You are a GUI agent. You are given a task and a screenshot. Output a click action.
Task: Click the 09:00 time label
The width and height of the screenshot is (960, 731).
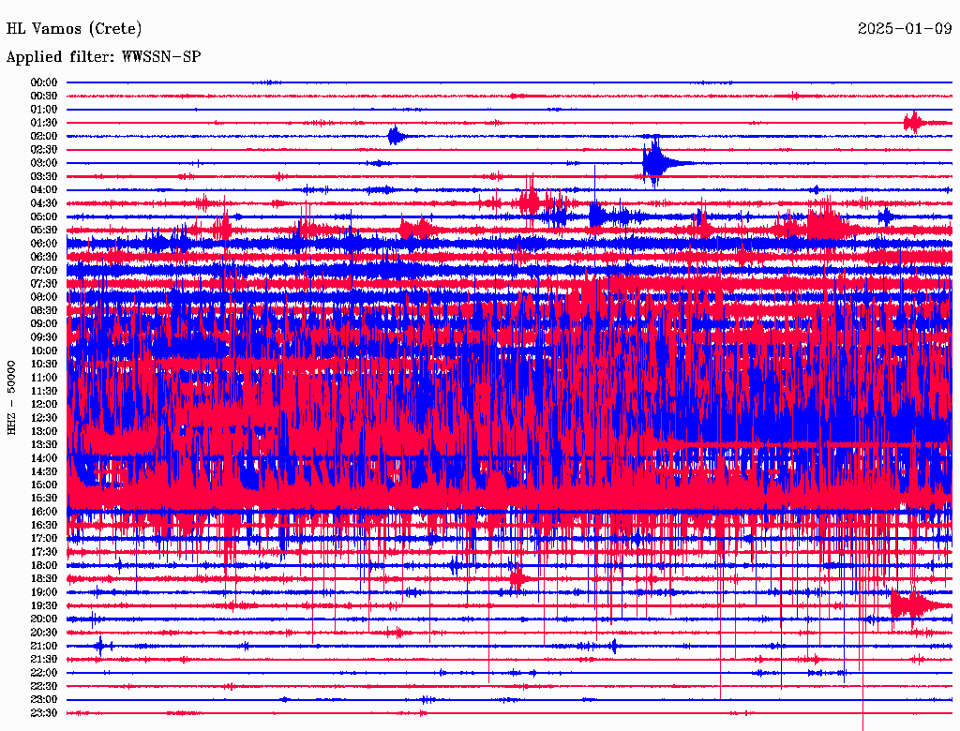coord(44,324)
